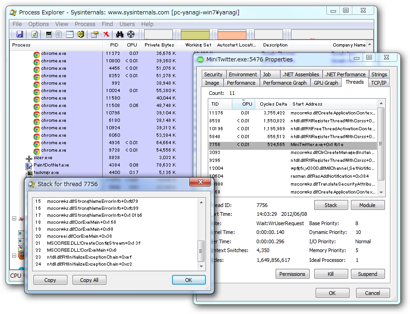Open the Process menu
The height and width of the screenshot is (314, 410).
click(85, 24)
